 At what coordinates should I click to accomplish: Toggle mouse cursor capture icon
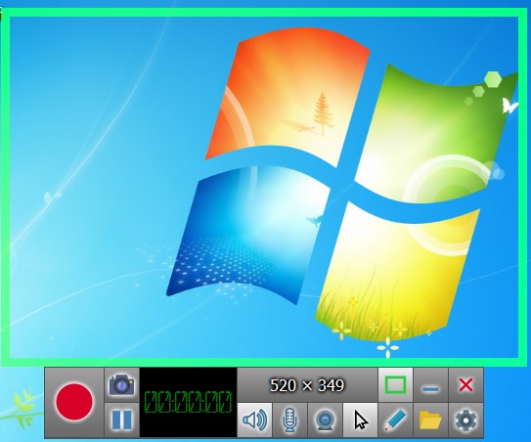click(x=360, y=420)
